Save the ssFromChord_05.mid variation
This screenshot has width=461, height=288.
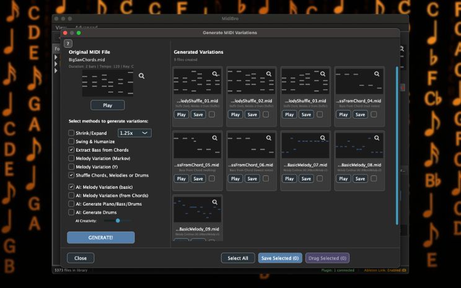tap(198, 178)
